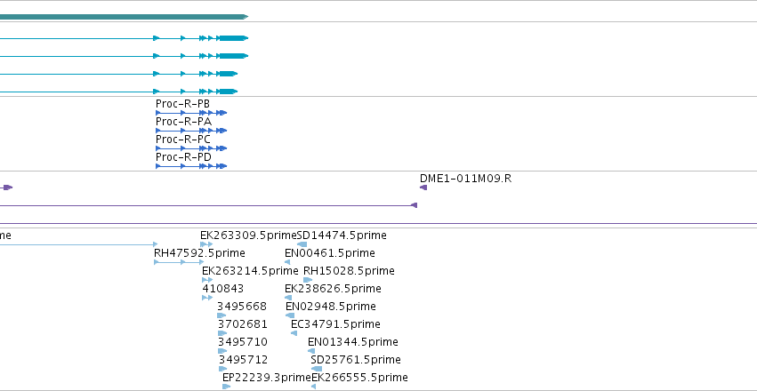Select the Proc-R-PC transcript label

[183, 140]
